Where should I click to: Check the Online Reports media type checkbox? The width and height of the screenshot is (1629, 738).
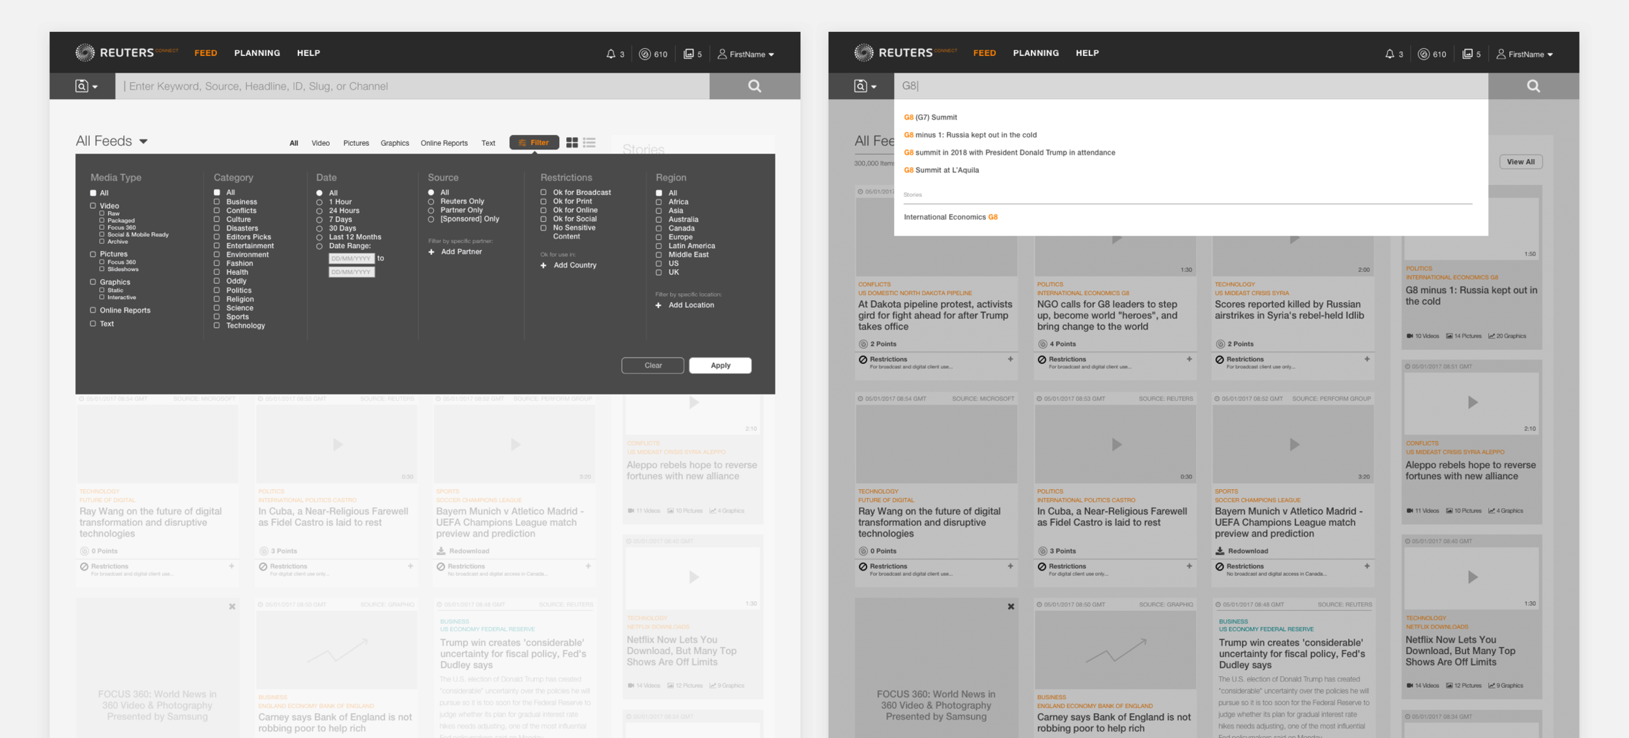point(93,311)
